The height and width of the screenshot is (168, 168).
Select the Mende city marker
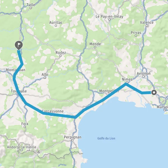coord(95,47)
